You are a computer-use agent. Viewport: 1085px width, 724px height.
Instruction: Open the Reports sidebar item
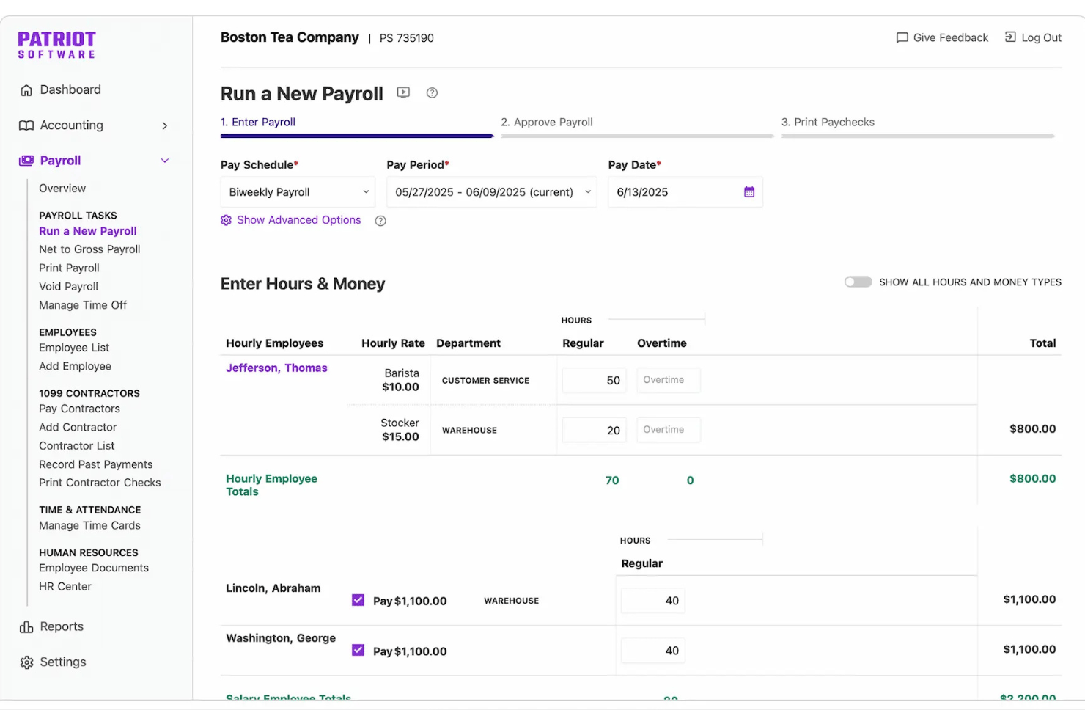click(62, 626)
